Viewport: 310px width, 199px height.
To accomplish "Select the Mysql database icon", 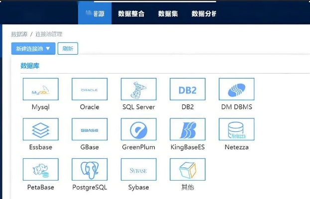I will click(41, 90).
